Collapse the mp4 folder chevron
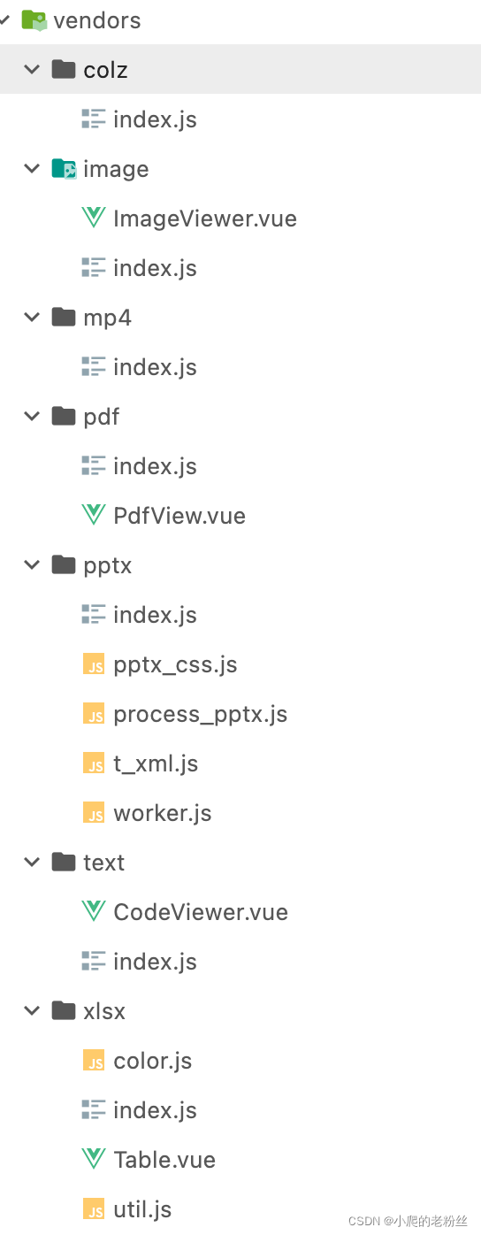The height and width of the screenshot is (1235, 481). 33,317
